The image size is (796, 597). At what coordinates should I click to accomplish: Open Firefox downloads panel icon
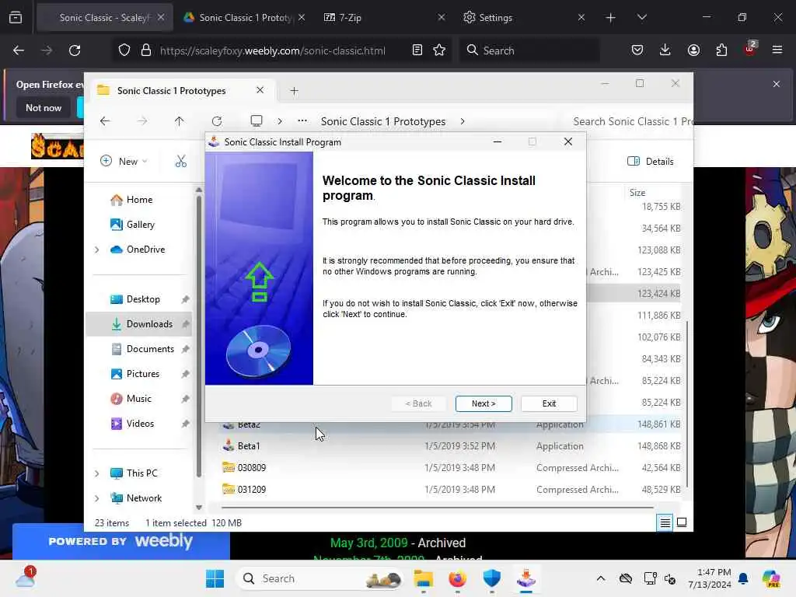click(x=665, y=50)
